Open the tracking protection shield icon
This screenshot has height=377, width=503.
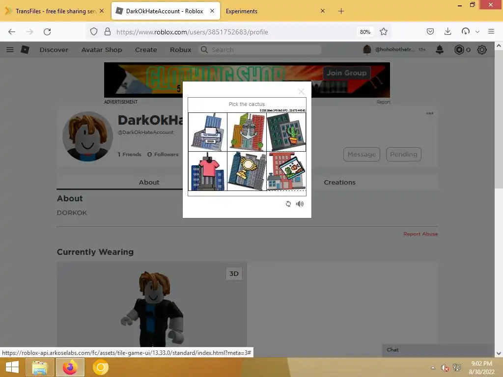click(x=94, y=31)
